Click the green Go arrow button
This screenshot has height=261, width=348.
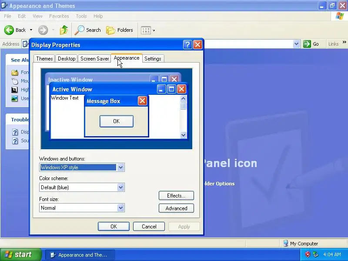[x=307, y=44]
